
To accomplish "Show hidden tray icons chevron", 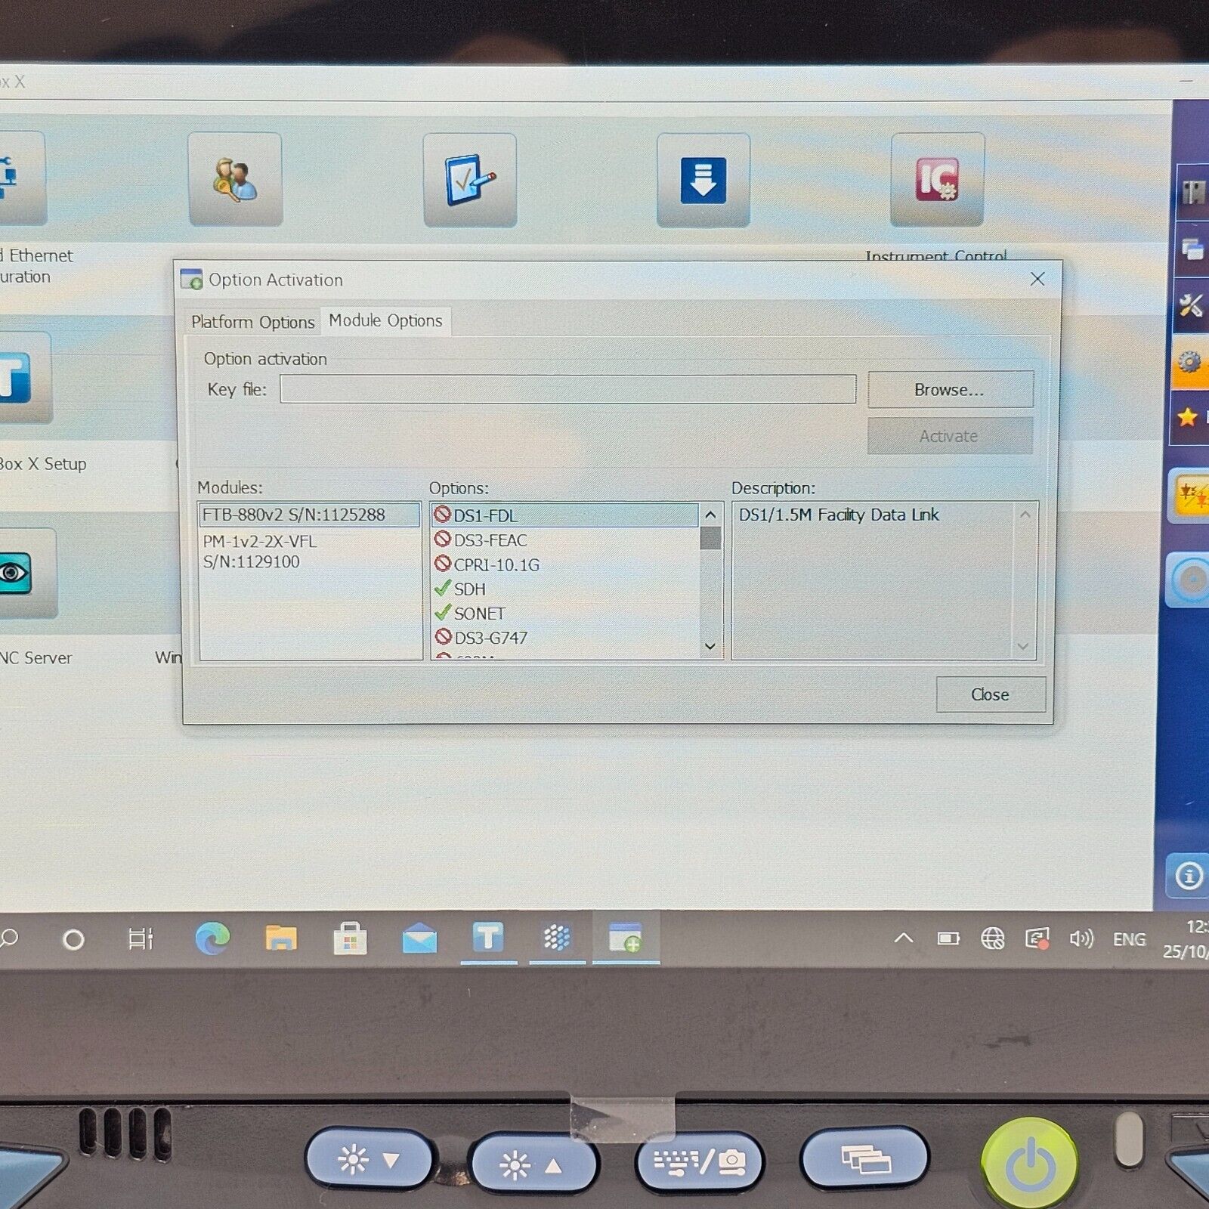I will 904,938.
